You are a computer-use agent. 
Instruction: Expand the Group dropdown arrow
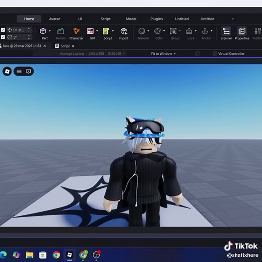(180, 31)
